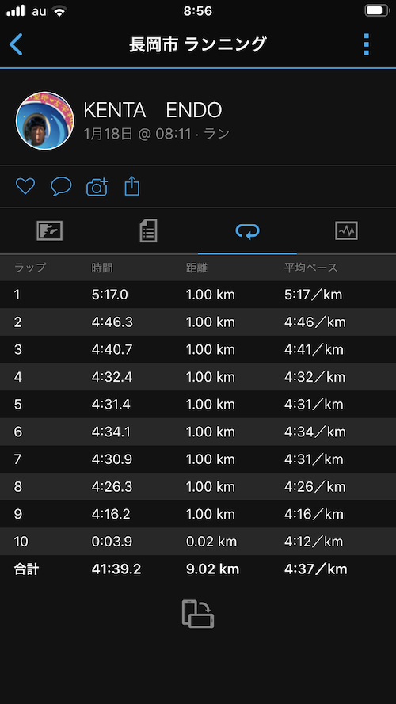
Task: Select lap 1 row with 5:17.0
Action: click(198, 295)
